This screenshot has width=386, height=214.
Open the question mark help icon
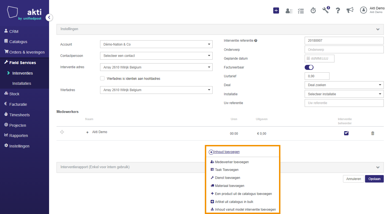[338, 10]
